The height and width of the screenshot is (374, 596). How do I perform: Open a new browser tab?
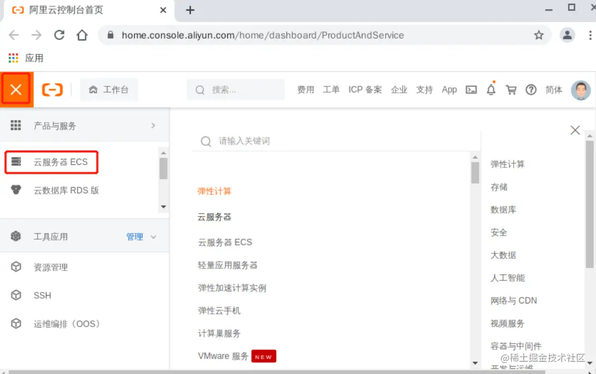click(190, 10)
